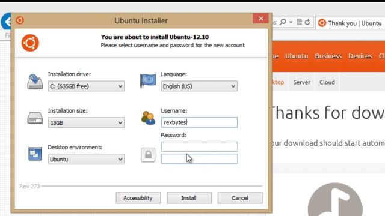This screenshot has width=385, height=216.
Task: Open the Installation drive dropdown
Action: [86, 86]
